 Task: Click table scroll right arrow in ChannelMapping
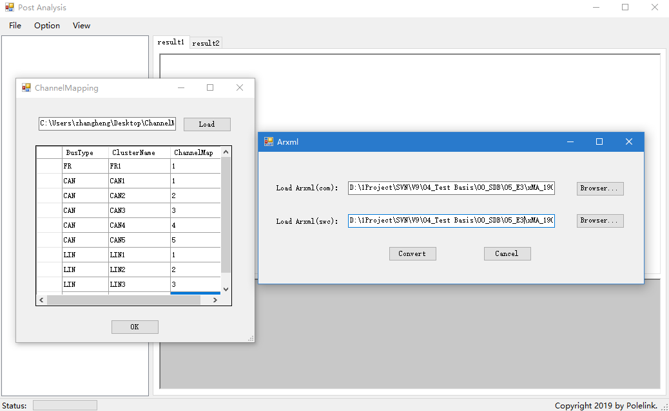click(x=215, y=300)
